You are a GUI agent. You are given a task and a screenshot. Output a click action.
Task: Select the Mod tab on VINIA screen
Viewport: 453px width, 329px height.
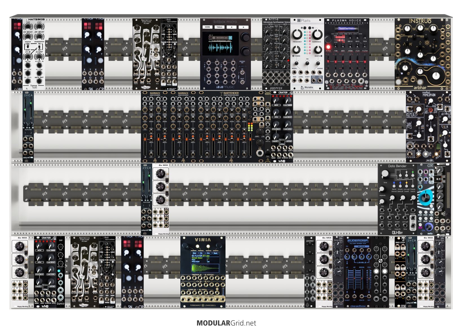pos(195,253)
